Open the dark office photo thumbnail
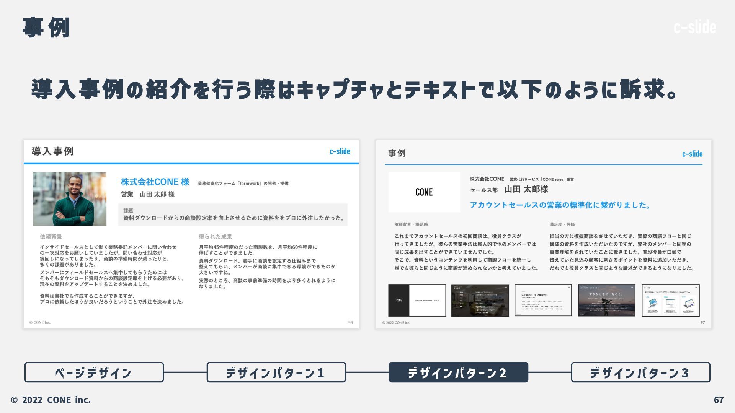This screenshot has width=735, height=413. (480, 300)
